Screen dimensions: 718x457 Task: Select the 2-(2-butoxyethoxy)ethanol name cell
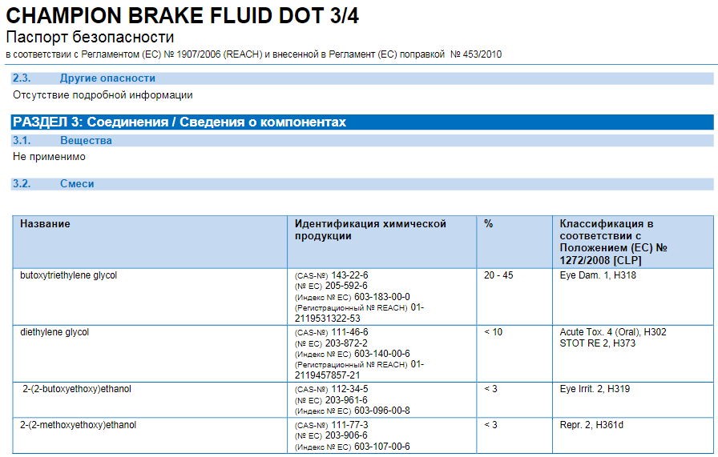click(x=150, y=400)
